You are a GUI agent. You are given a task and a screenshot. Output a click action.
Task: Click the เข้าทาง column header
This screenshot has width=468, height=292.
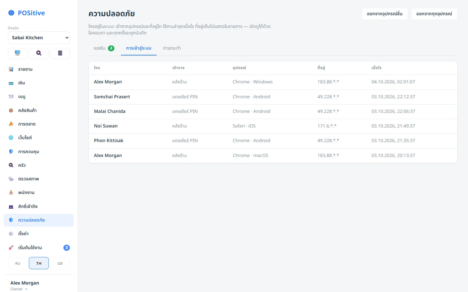[x=178, y=68]
